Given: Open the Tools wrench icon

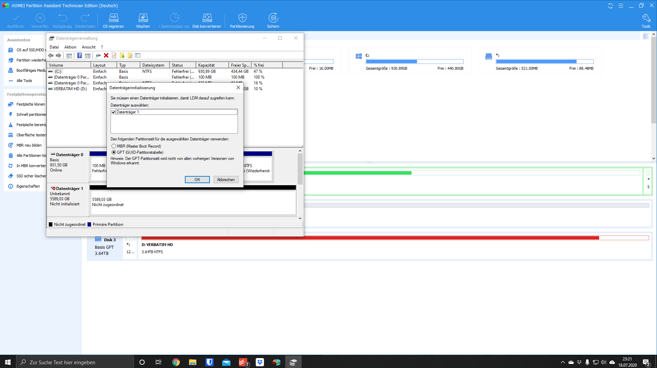Looking at the screenshot, I should (646, 21).
